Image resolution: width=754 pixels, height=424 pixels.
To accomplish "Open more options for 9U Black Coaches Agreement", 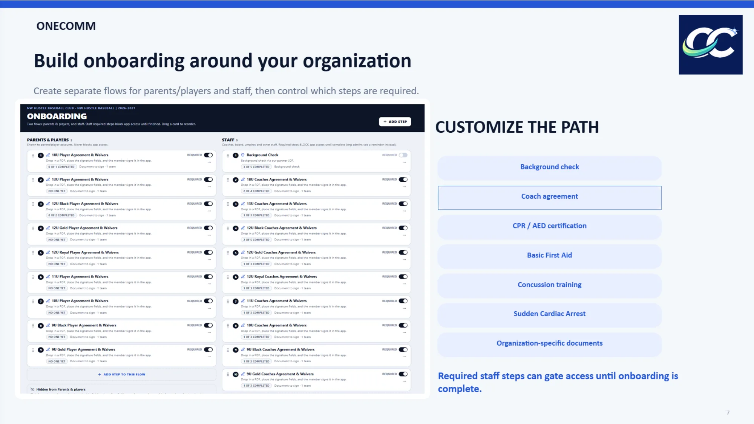I will (x=404, y=357).
